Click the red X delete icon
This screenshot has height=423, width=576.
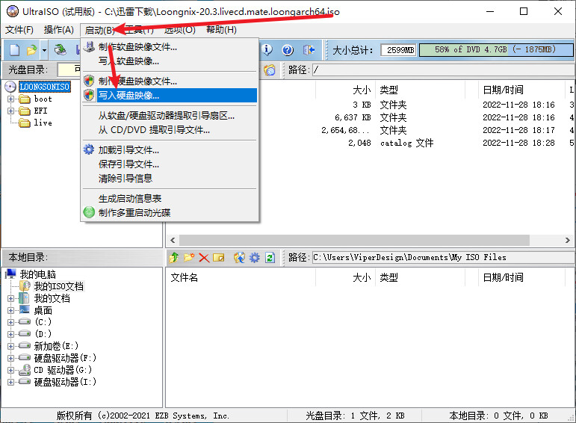click(x=204, y=257)
